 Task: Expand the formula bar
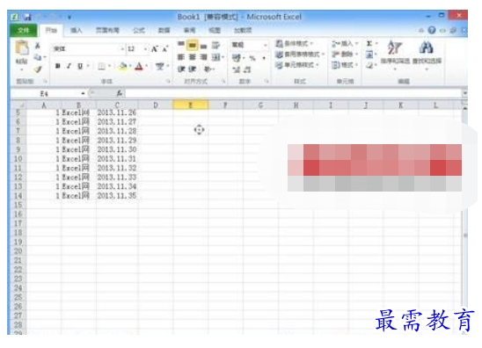pyautogui.click(x=464, y=93)
